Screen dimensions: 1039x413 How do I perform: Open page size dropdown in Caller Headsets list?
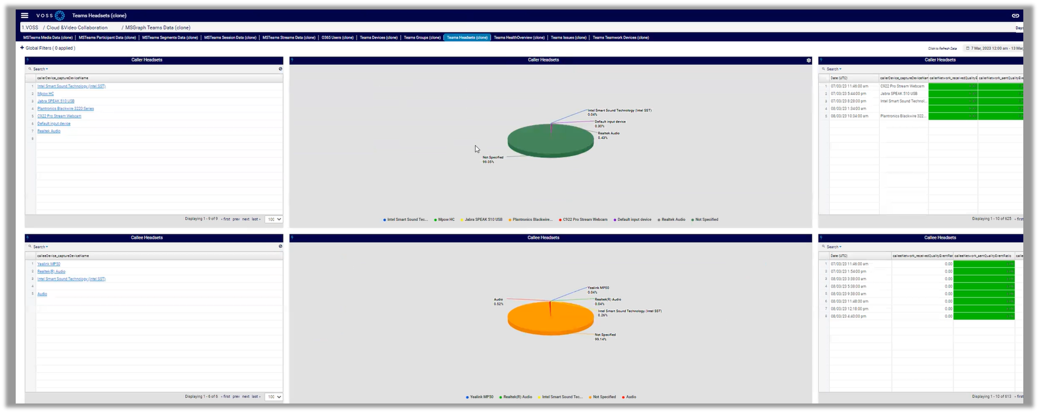coord(274,219)
